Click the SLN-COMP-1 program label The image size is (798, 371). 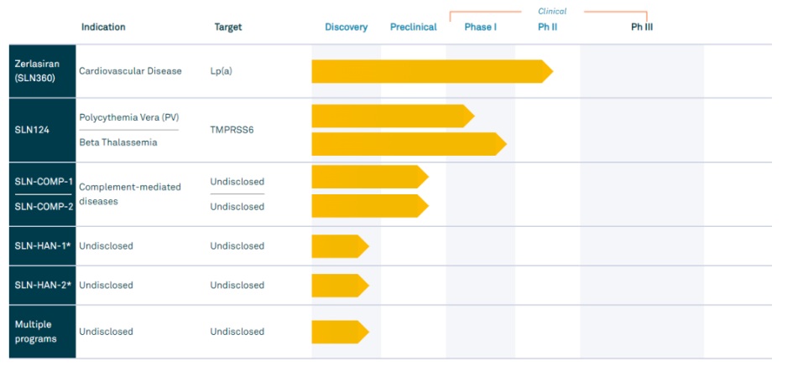click(42, 182)
